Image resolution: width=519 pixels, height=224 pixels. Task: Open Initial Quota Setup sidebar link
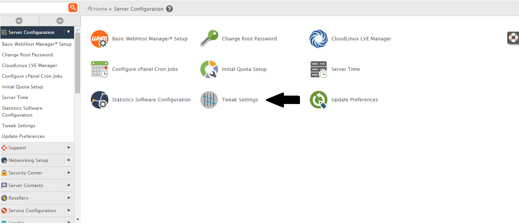click(x=23, y=87)
